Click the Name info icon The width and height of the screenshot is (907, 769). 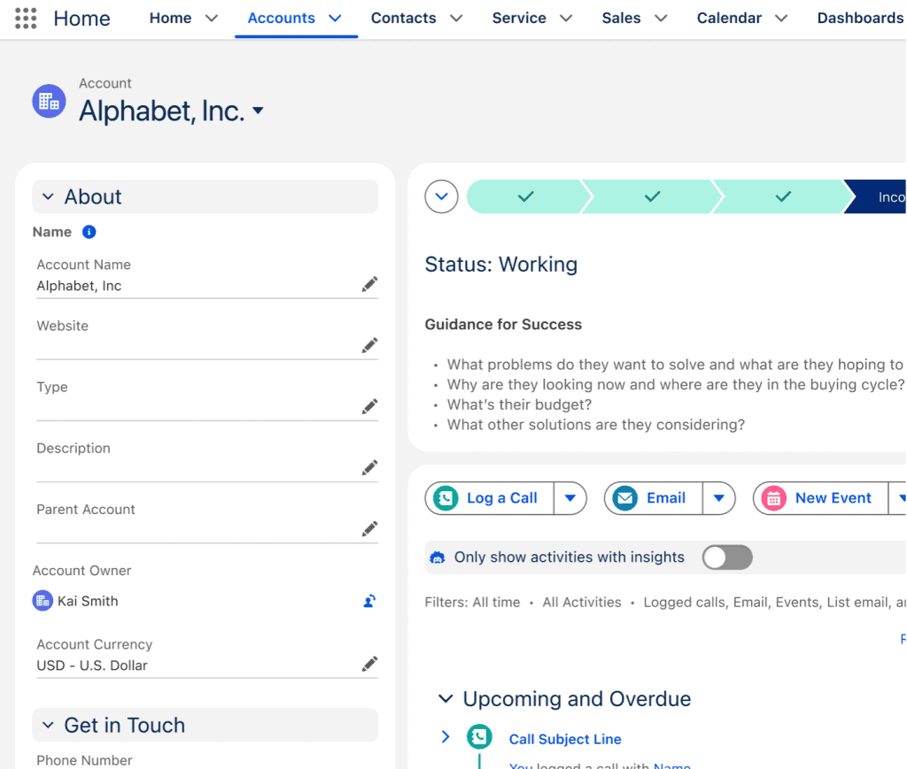89,232
